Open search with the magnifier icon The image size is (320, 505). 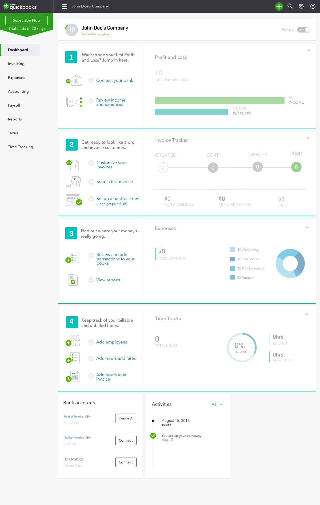tap(290, 6)
